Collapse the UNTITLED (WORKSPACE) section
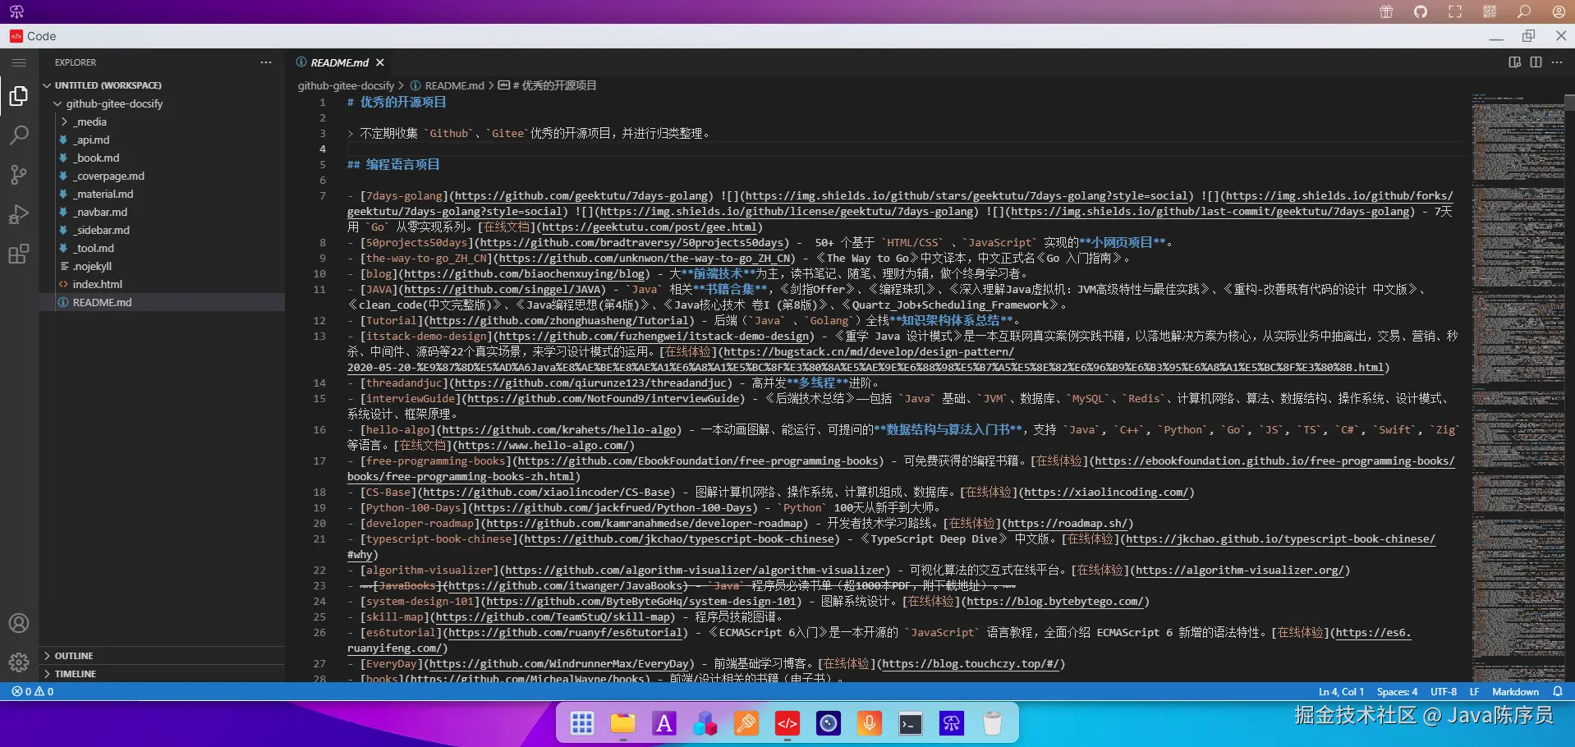The height and width of the screenshot is (747, 1575). 163,85
